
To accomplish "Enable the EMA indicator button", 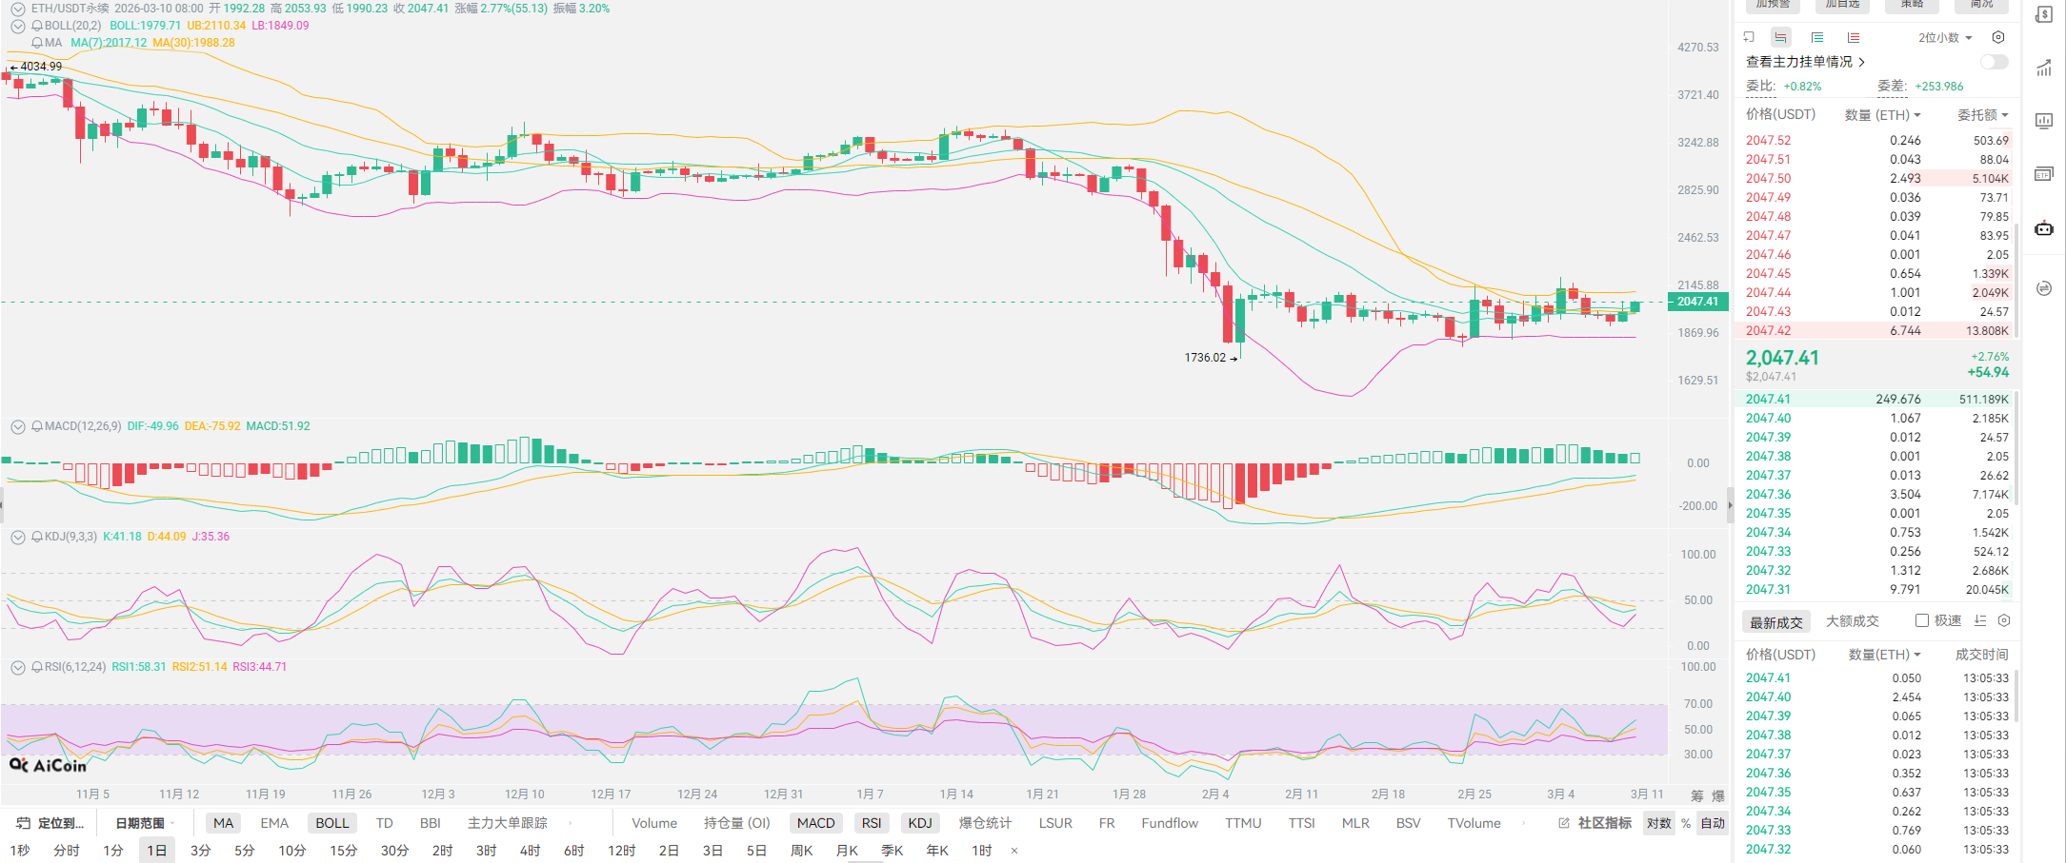I will [x=274, y=823].
